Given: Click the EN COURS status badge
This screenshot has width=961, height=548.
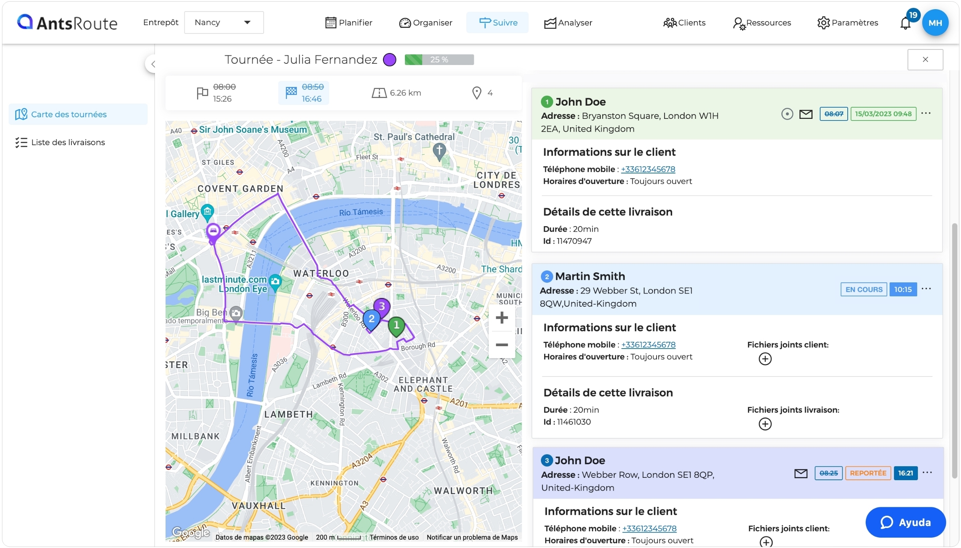Looking at the screenshot, I should (864, 289).
